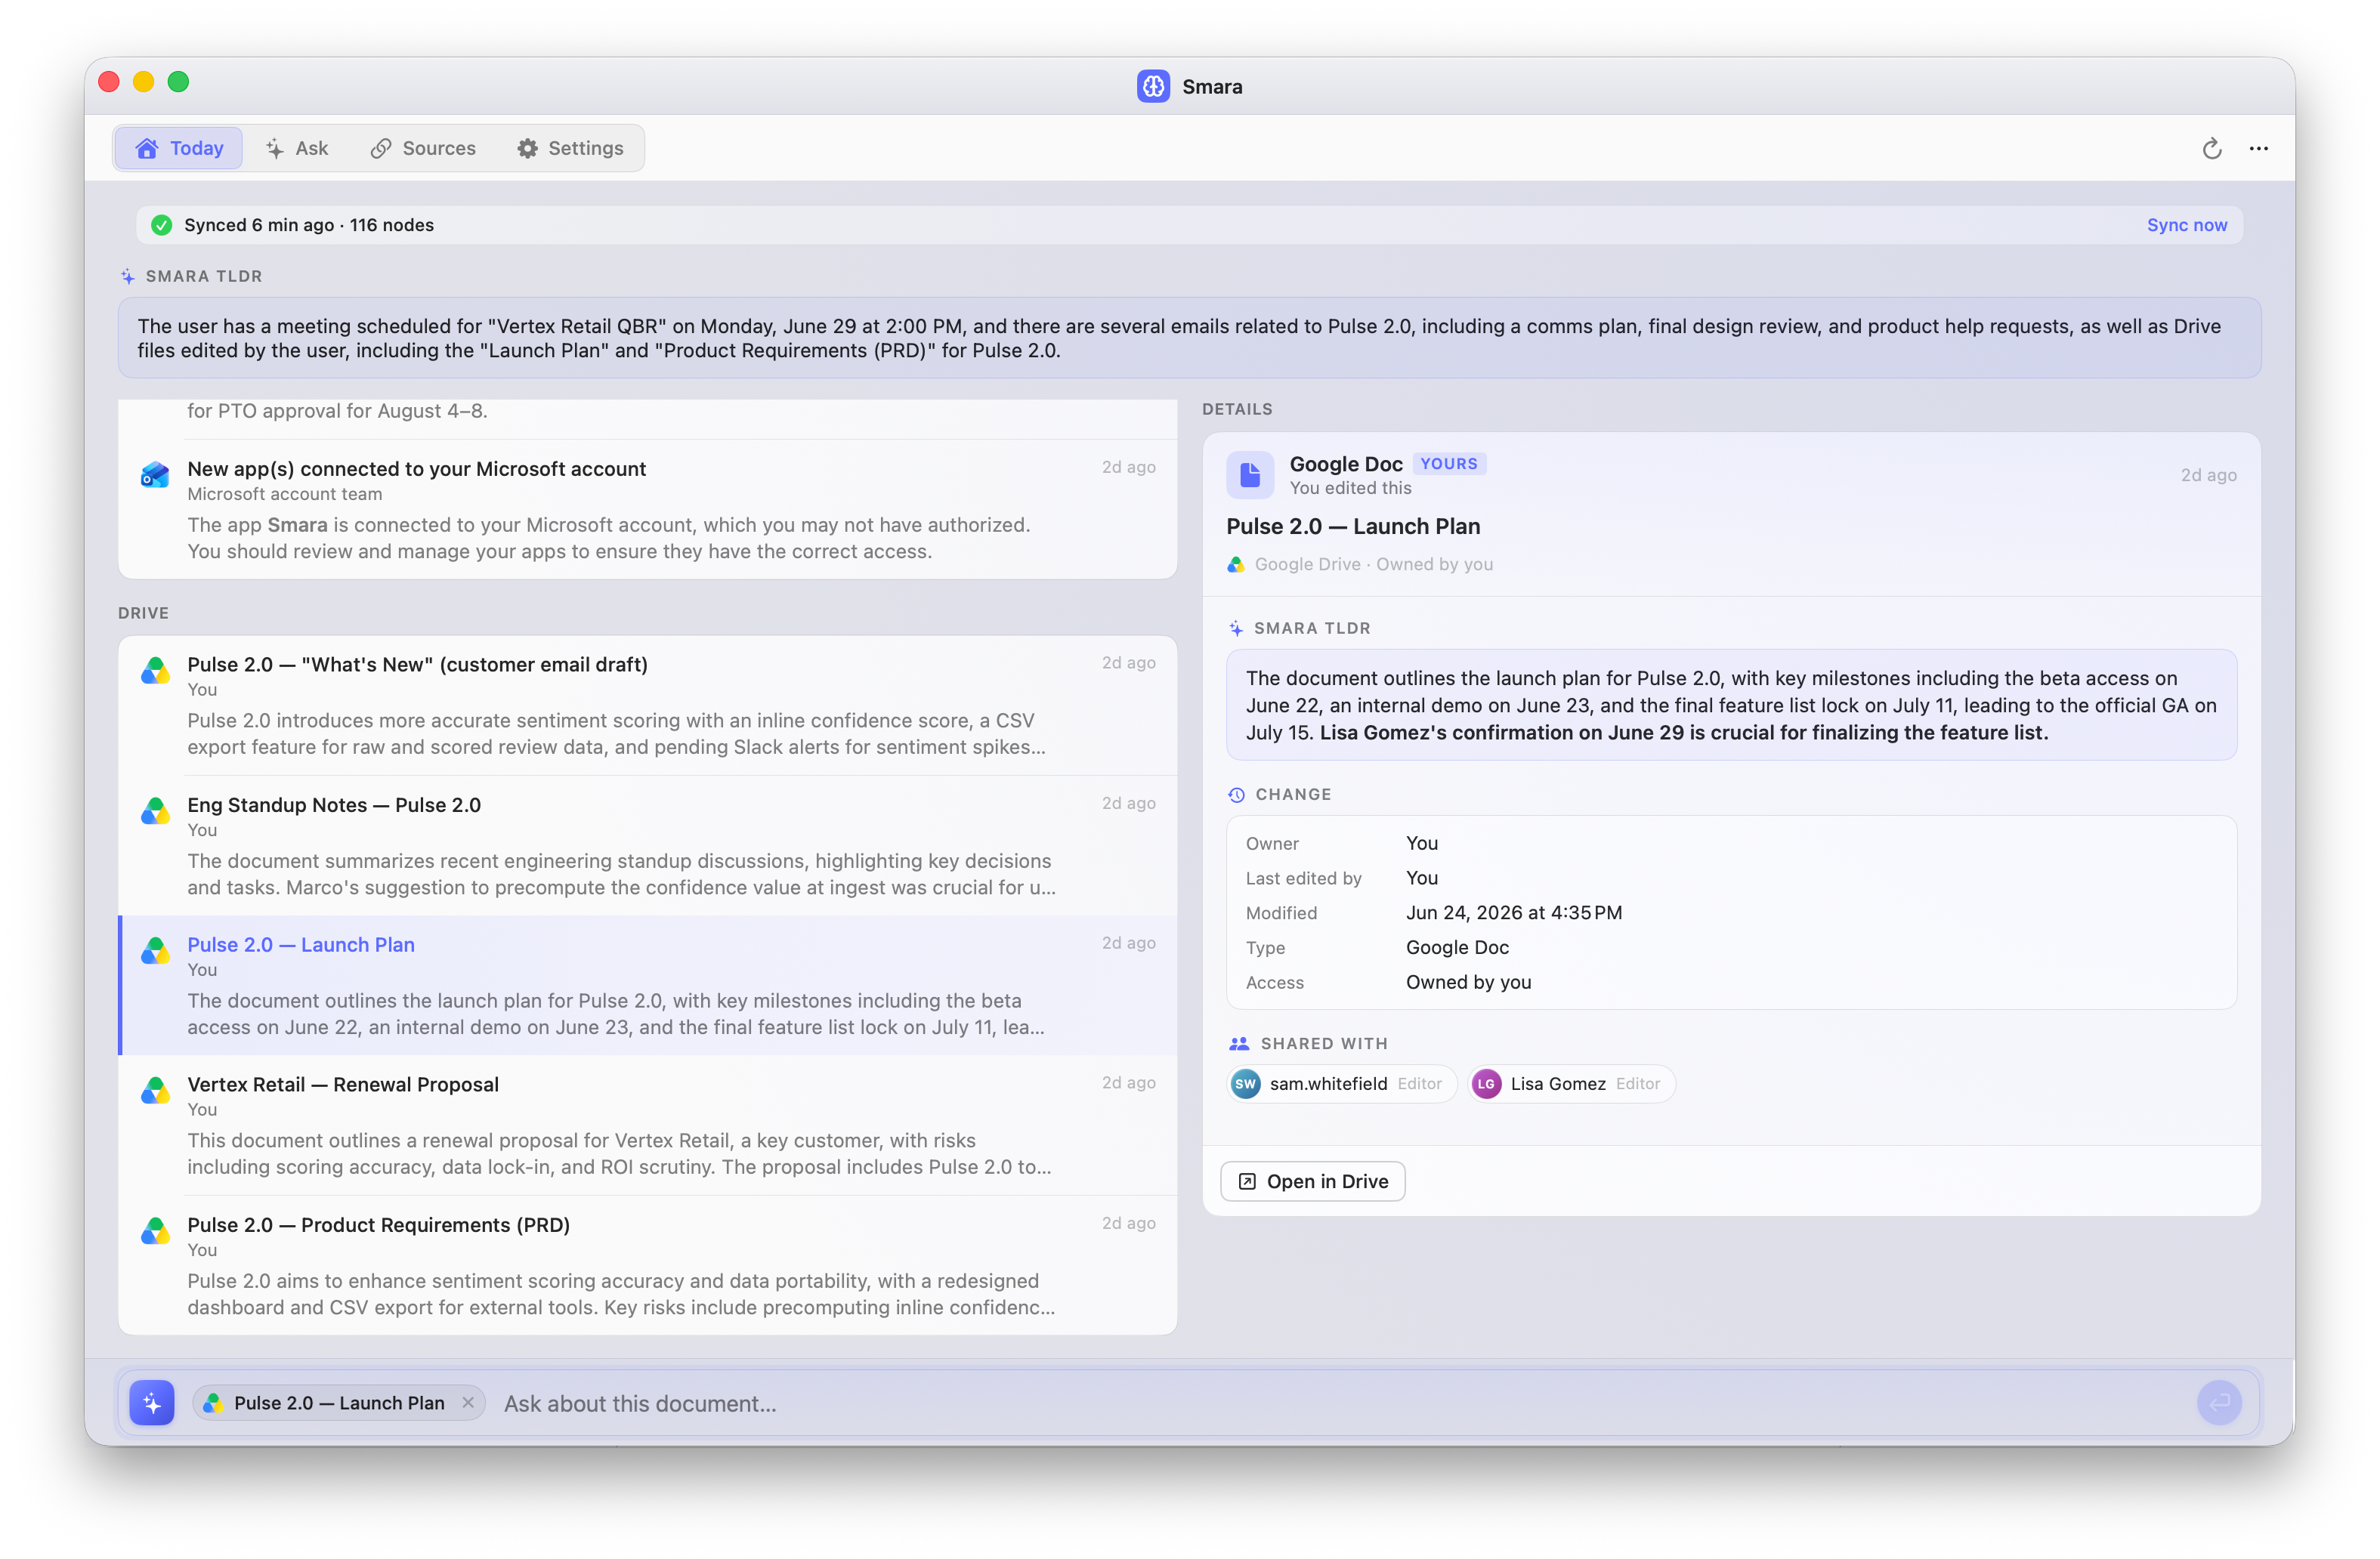Open the more options ellipsis menu
2380x1559 pixels.
[2259, 148]
